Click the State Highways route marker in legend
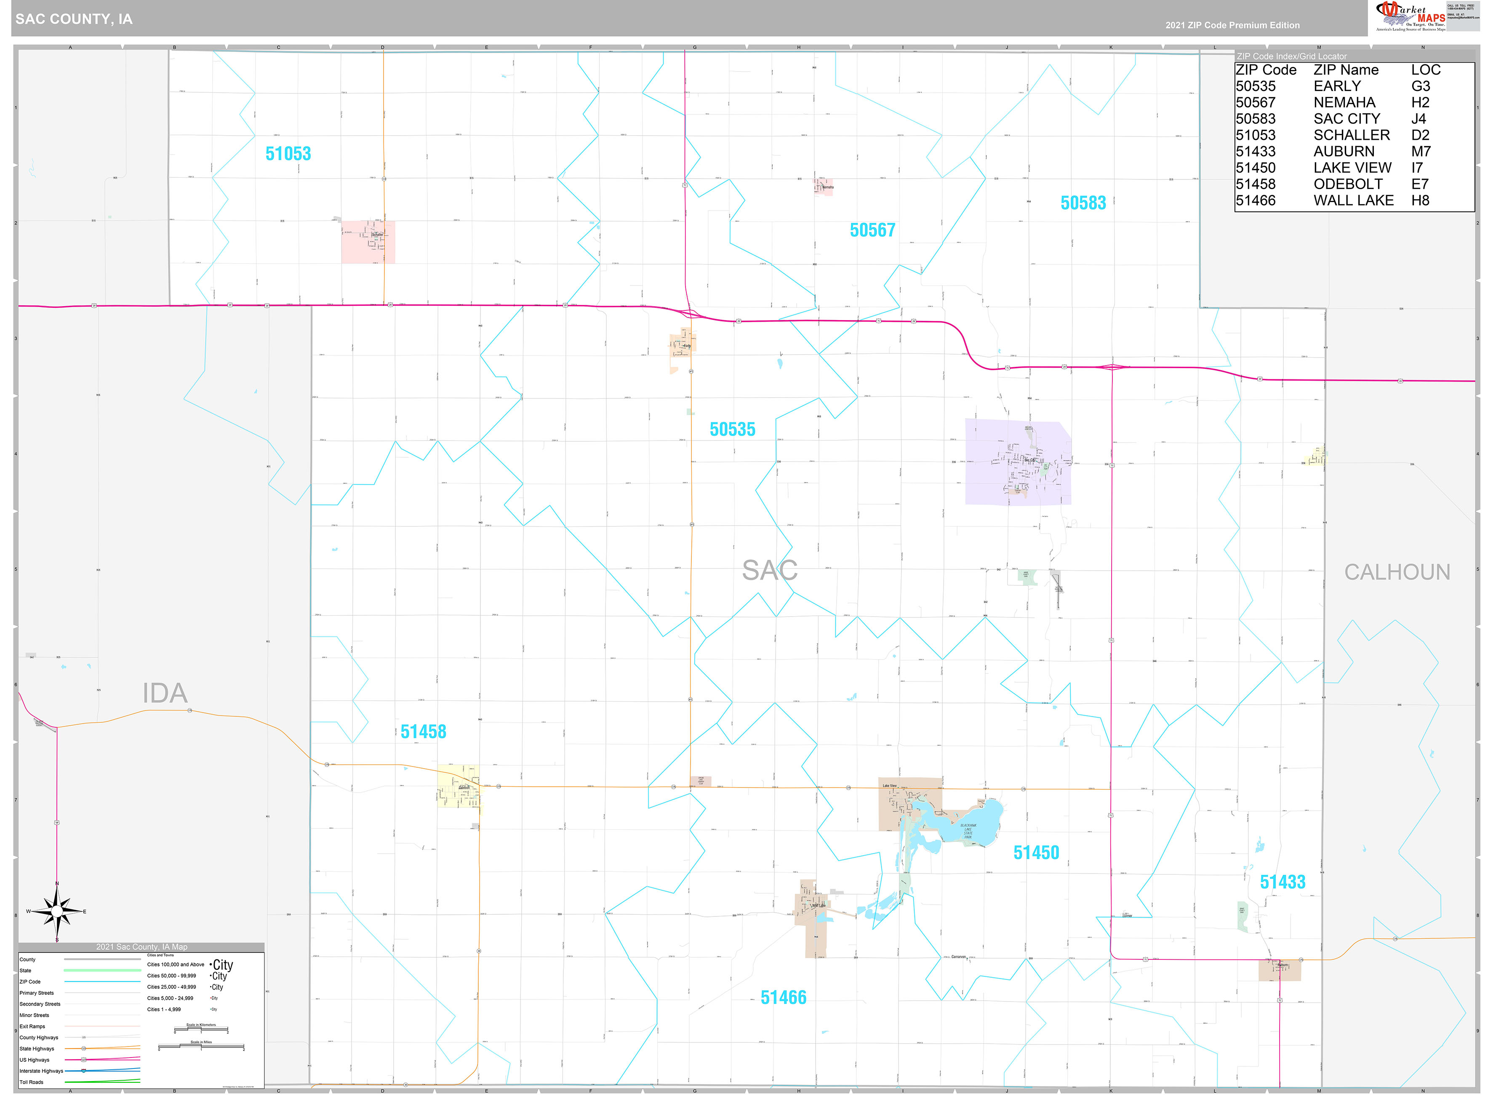Viewport: 1488px width, 1095px height. coord(83,1048)
